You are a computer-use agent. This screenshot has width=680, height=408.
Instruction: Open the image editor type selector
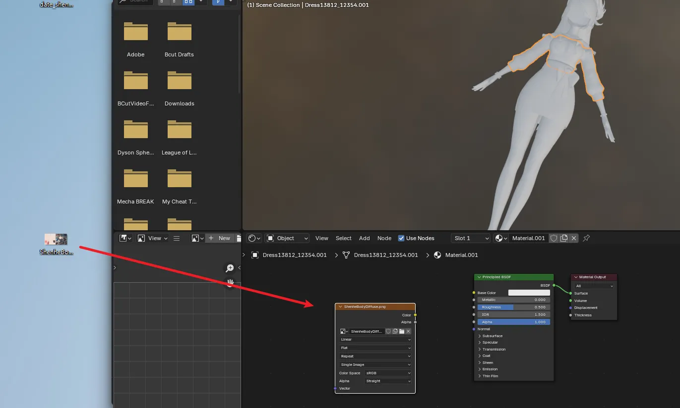(x=125, y=238)
